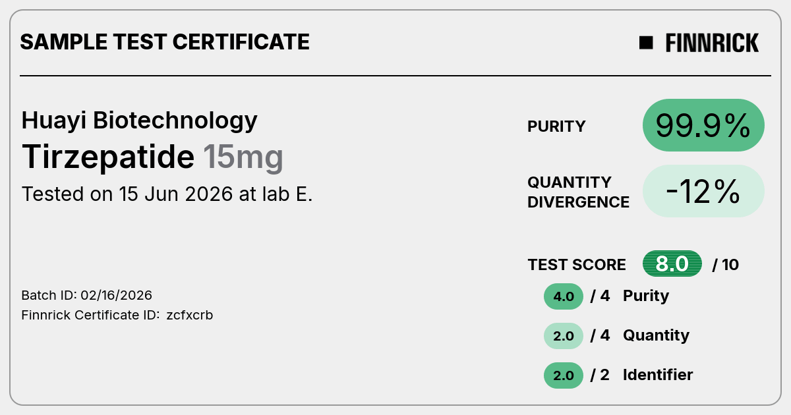This screenshot has width=791, height=415.
Task: Click the tested on 15 Jun 2026 line
Action: point(167,194)
